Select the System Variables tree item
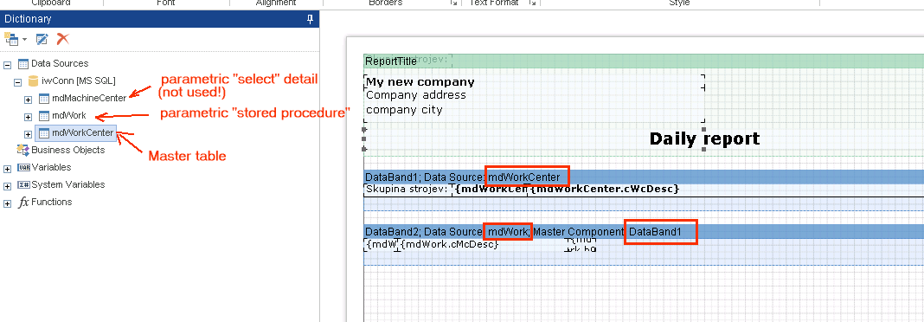 click(x=67, y=184)
